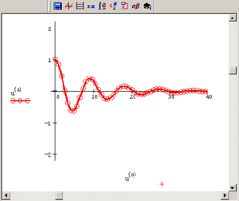Click the horizontal scrollbar right arrow
Image resolution: width=239 pixels, height=201 pixels.
(x=225, y=196)
